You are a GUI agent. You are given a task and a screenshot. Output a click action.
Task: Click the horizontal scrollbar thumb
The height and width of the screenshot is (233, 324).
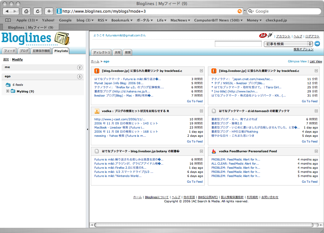click(x=204, y=225)
